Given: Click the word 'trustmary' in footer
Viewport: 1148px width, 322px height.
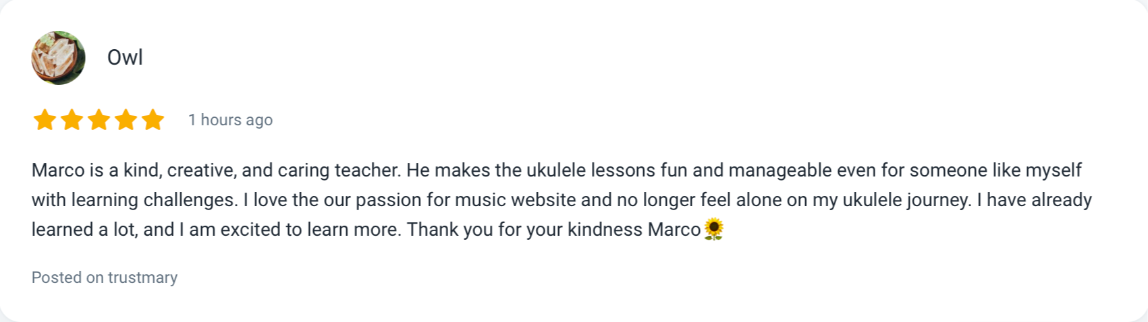Looking at the screenshot, I should (x=142, y=278).
